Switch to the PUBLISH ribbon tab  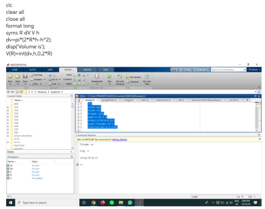pyautogui.click(x=87, y=70)
